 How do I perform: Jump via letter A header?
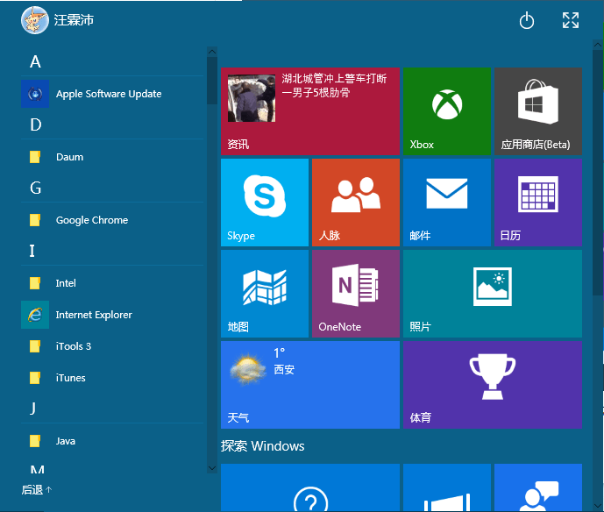[x=36, y=61]
